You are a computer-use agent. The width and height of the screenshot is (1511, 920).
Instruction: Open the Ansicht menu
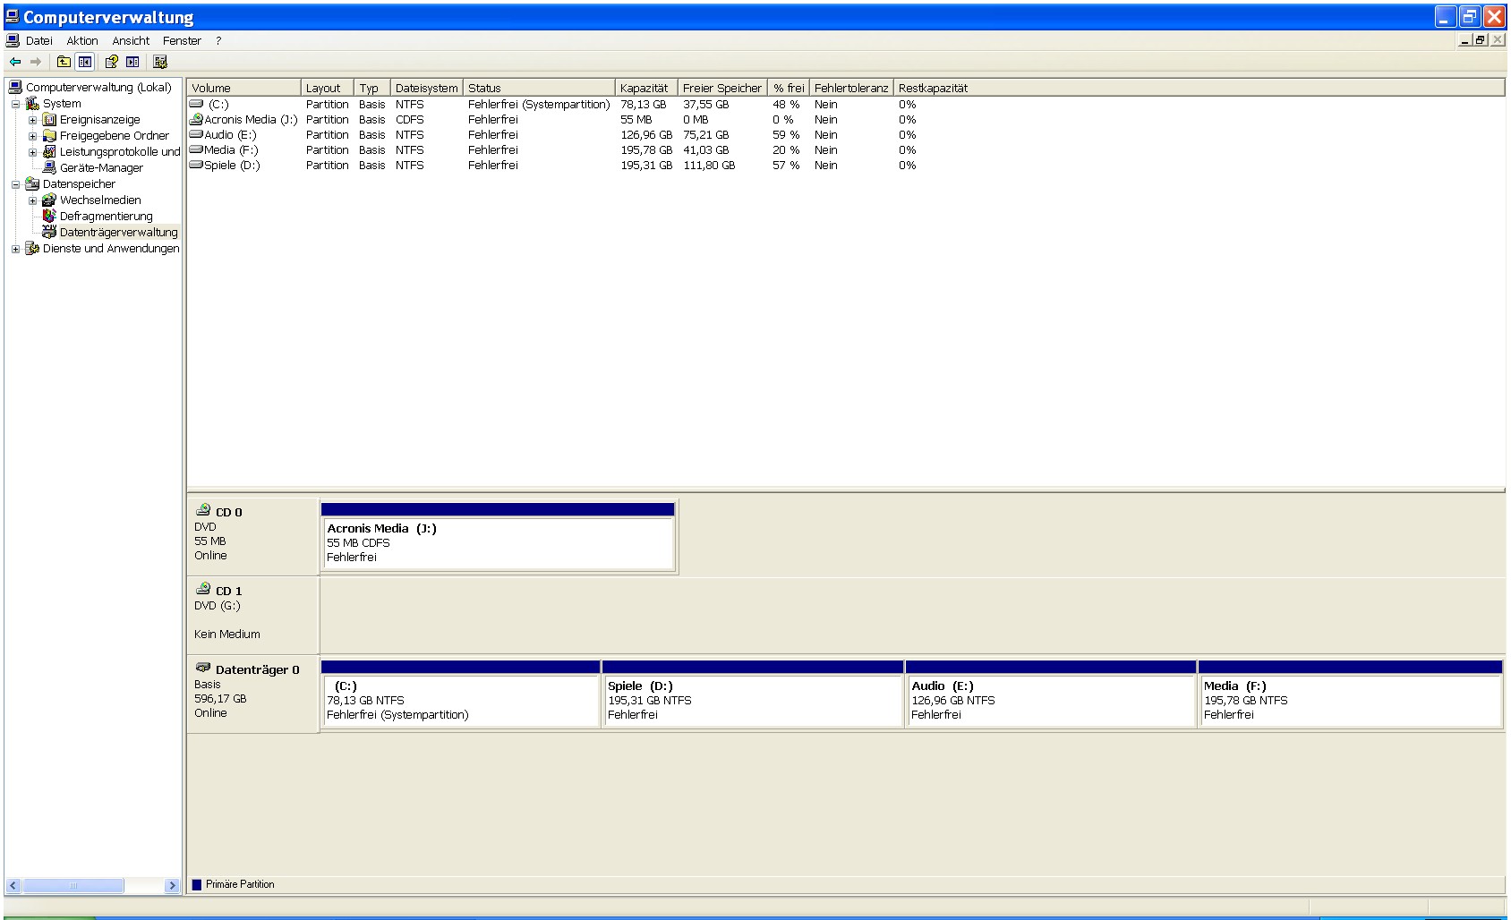click(131, 40)
